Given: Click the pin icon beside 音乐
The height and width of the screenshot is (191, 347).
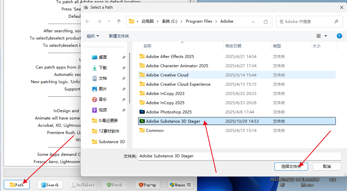Looking at the screenshot, I should click(124, 100).
